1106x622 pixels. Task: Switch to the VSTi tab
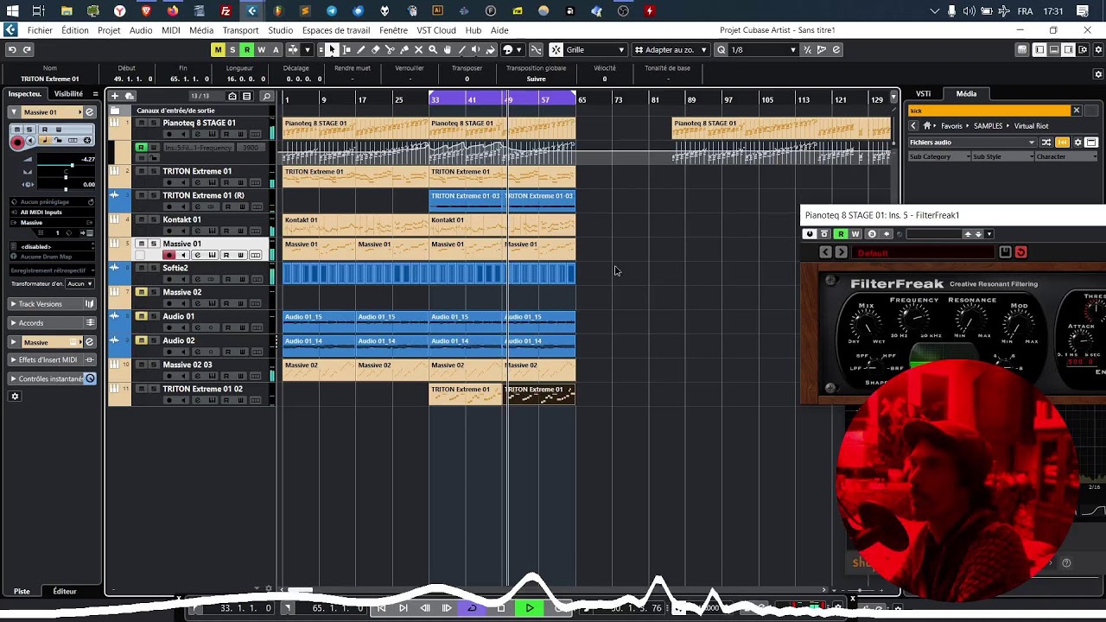click(x=924, y=93)
